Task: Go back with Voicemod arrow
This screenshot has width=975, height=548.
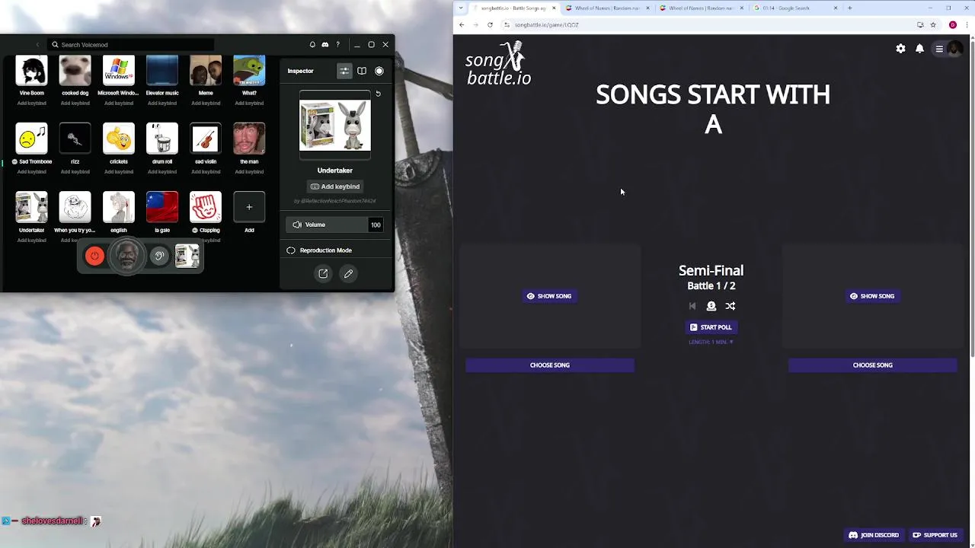Action: 37,45
